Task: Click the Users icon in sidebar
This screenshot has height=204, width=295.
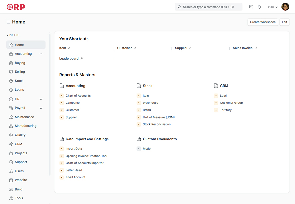Action: click(11, 171)
